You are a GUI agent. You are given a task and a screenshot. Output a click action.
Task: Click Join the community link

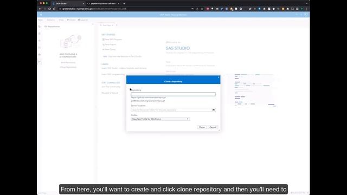(x=111, y=87)
